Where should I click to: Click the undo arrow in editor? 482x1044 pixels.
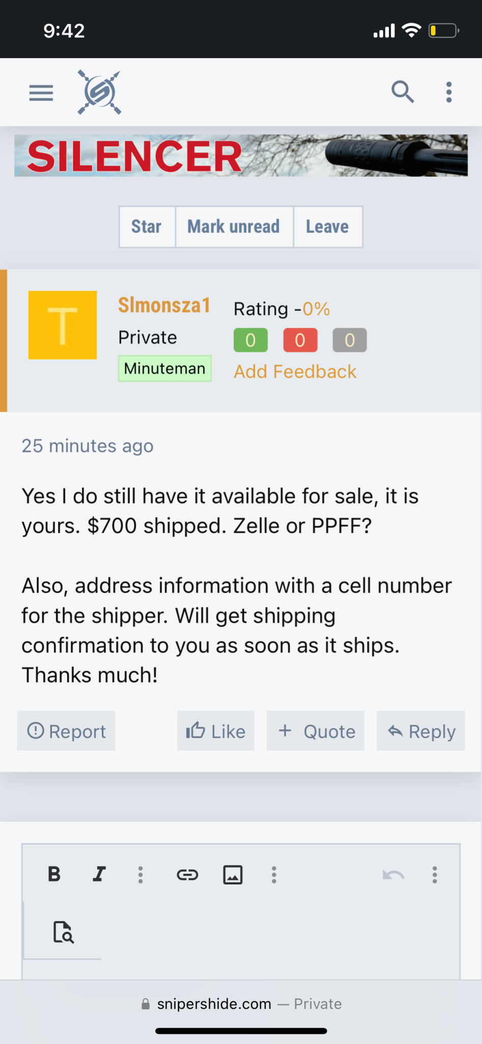(x=393, y=875)
